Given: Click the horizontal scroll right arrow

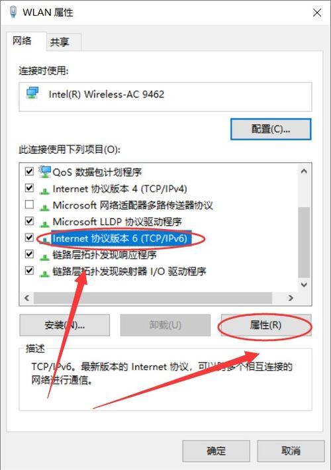Looking at the screenshot, I should tap(291, 298).
